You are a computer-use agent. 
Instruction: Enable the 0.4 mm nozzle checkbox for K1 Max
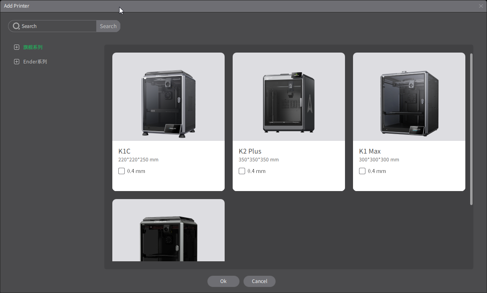click(x=362, y=171)
